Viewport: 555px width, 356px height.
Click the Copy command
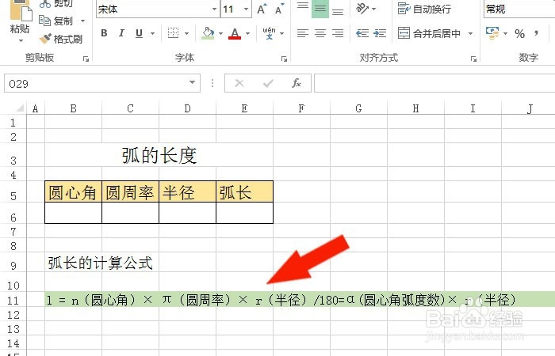point(55,21)
